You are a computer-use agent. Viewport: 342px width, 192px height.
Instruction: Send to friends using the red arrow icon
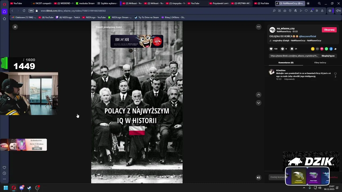(322, 49)
